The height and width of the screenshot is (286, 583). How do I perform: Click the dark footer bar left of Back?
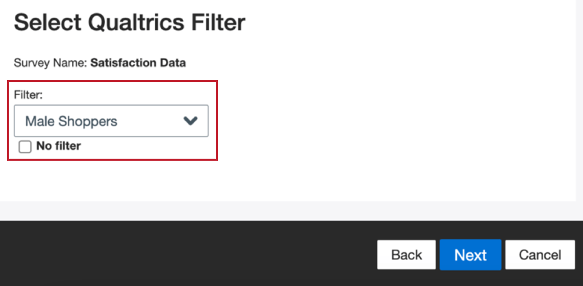click(x=185, y=253)
